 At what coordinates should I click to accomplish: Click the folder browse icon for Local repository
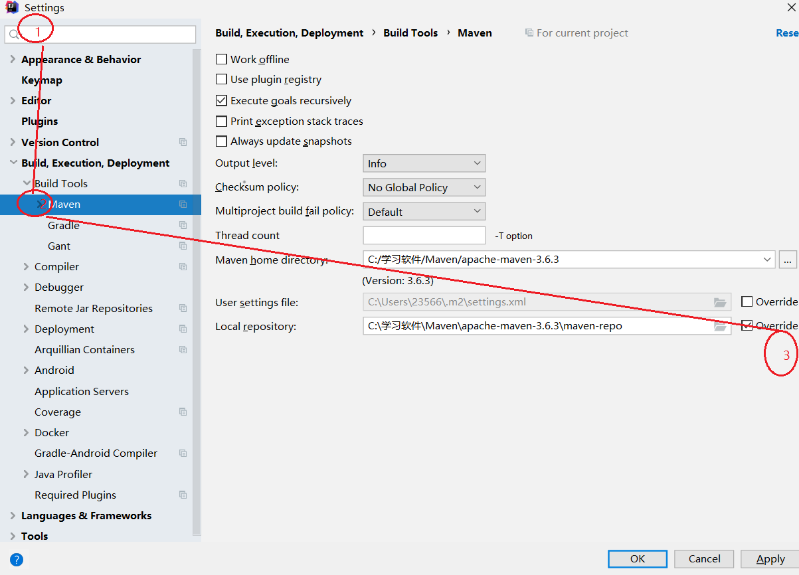point(720,326)
